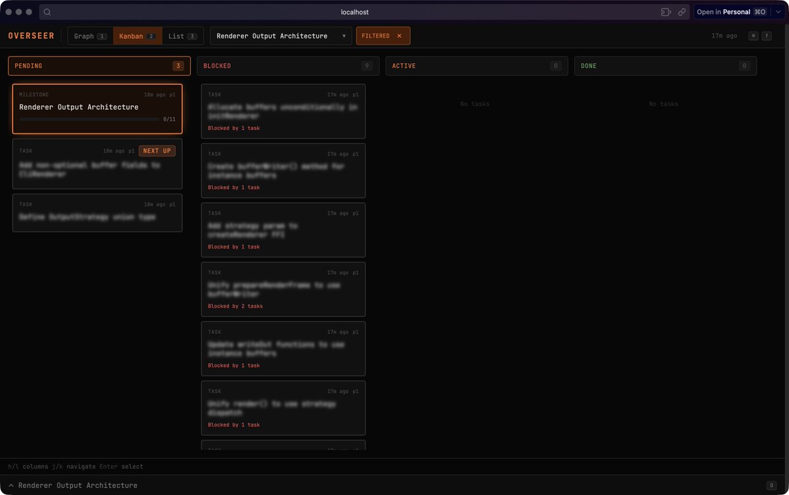
Task: Click the 0/11 progress count text
Action: tap(169, 120)
